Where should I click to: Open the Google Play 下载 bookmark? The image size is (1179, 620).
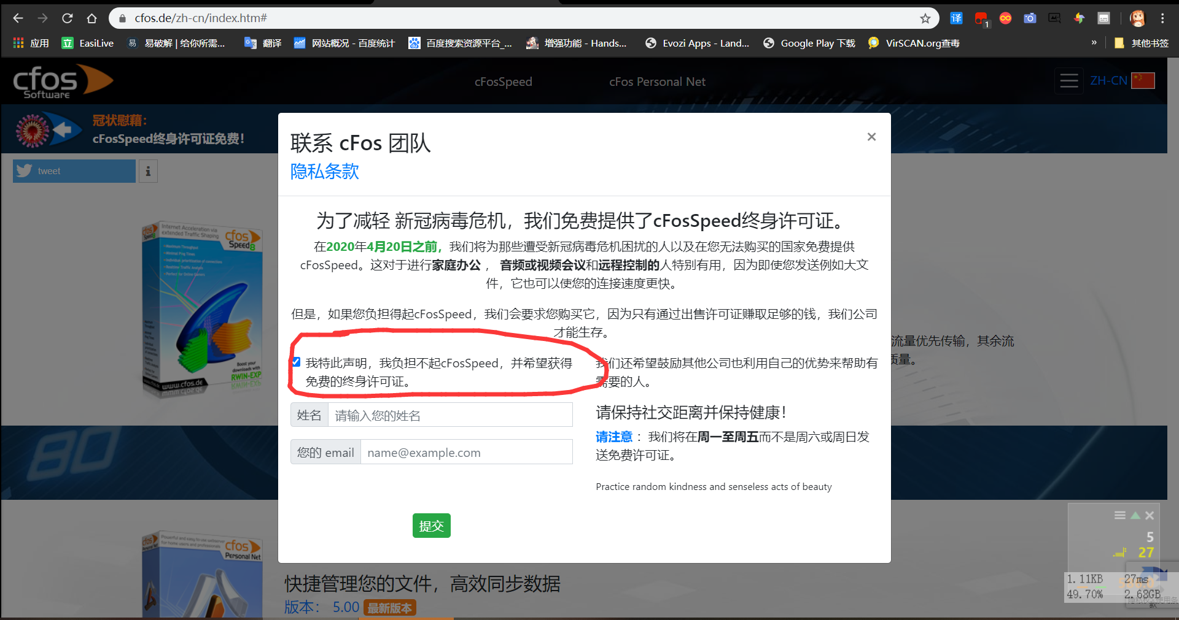pyautogui.click(x=809, y=43)
